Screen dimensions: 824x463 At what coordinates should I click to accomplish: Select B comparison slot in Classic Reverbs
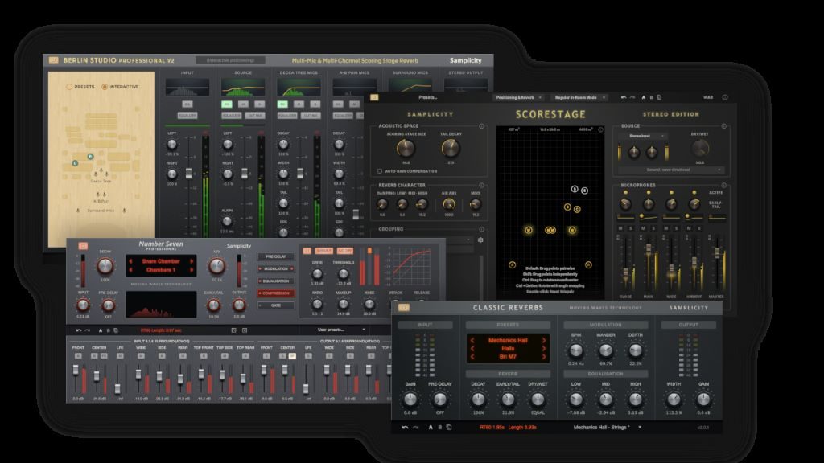coord(440,428)
